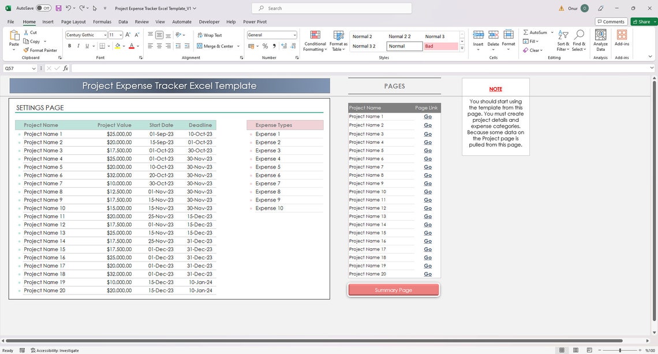The image size is (658, 354).
Task: Click AutoSum
Action: pyautogui.click(x=535, y=32)
